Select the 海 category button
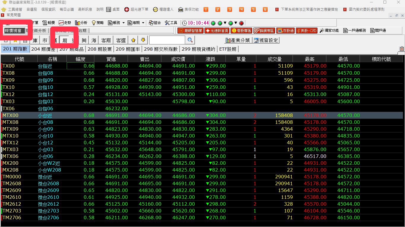 tap(94, 41)
